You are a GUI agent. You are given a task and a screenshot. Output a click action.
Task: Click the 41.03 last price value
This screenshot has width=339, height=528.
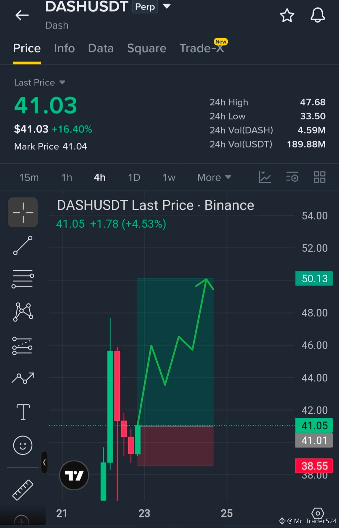(46, 105)
